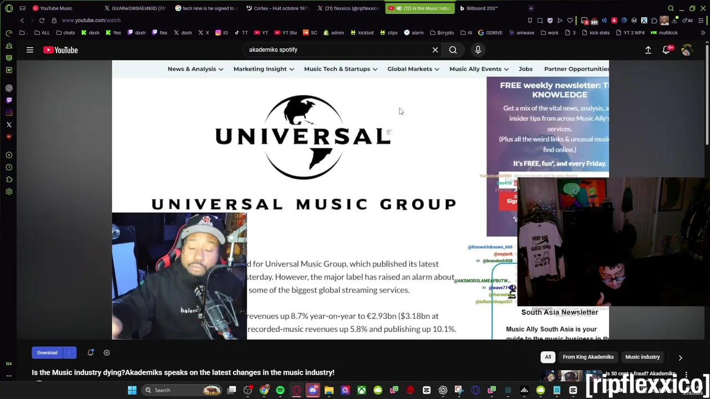The image size is (710, 399).
Task: Click the blue Download button
Action: coord(47,352)
